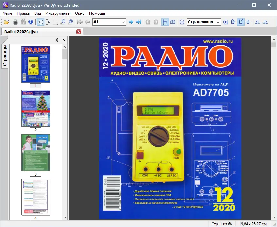Click thumbnail panel scroll up arrow
Screen dimensions: 277x227
tap(65, 47)
